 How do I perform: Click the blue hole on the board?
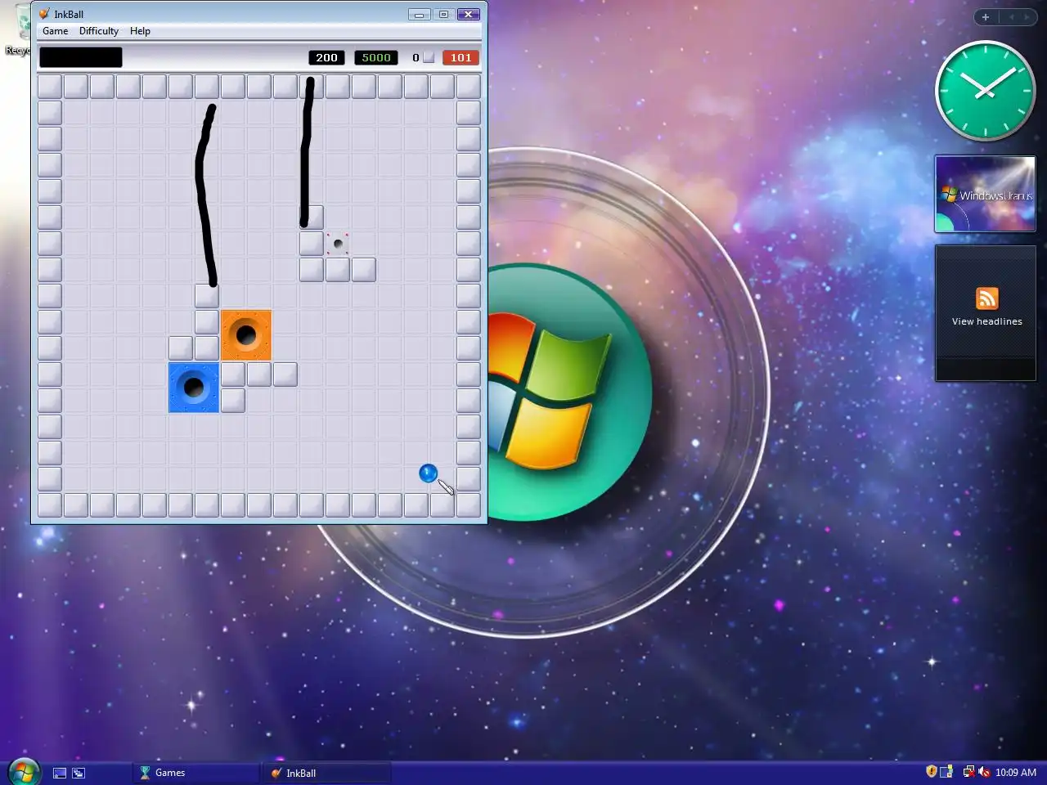194,387
